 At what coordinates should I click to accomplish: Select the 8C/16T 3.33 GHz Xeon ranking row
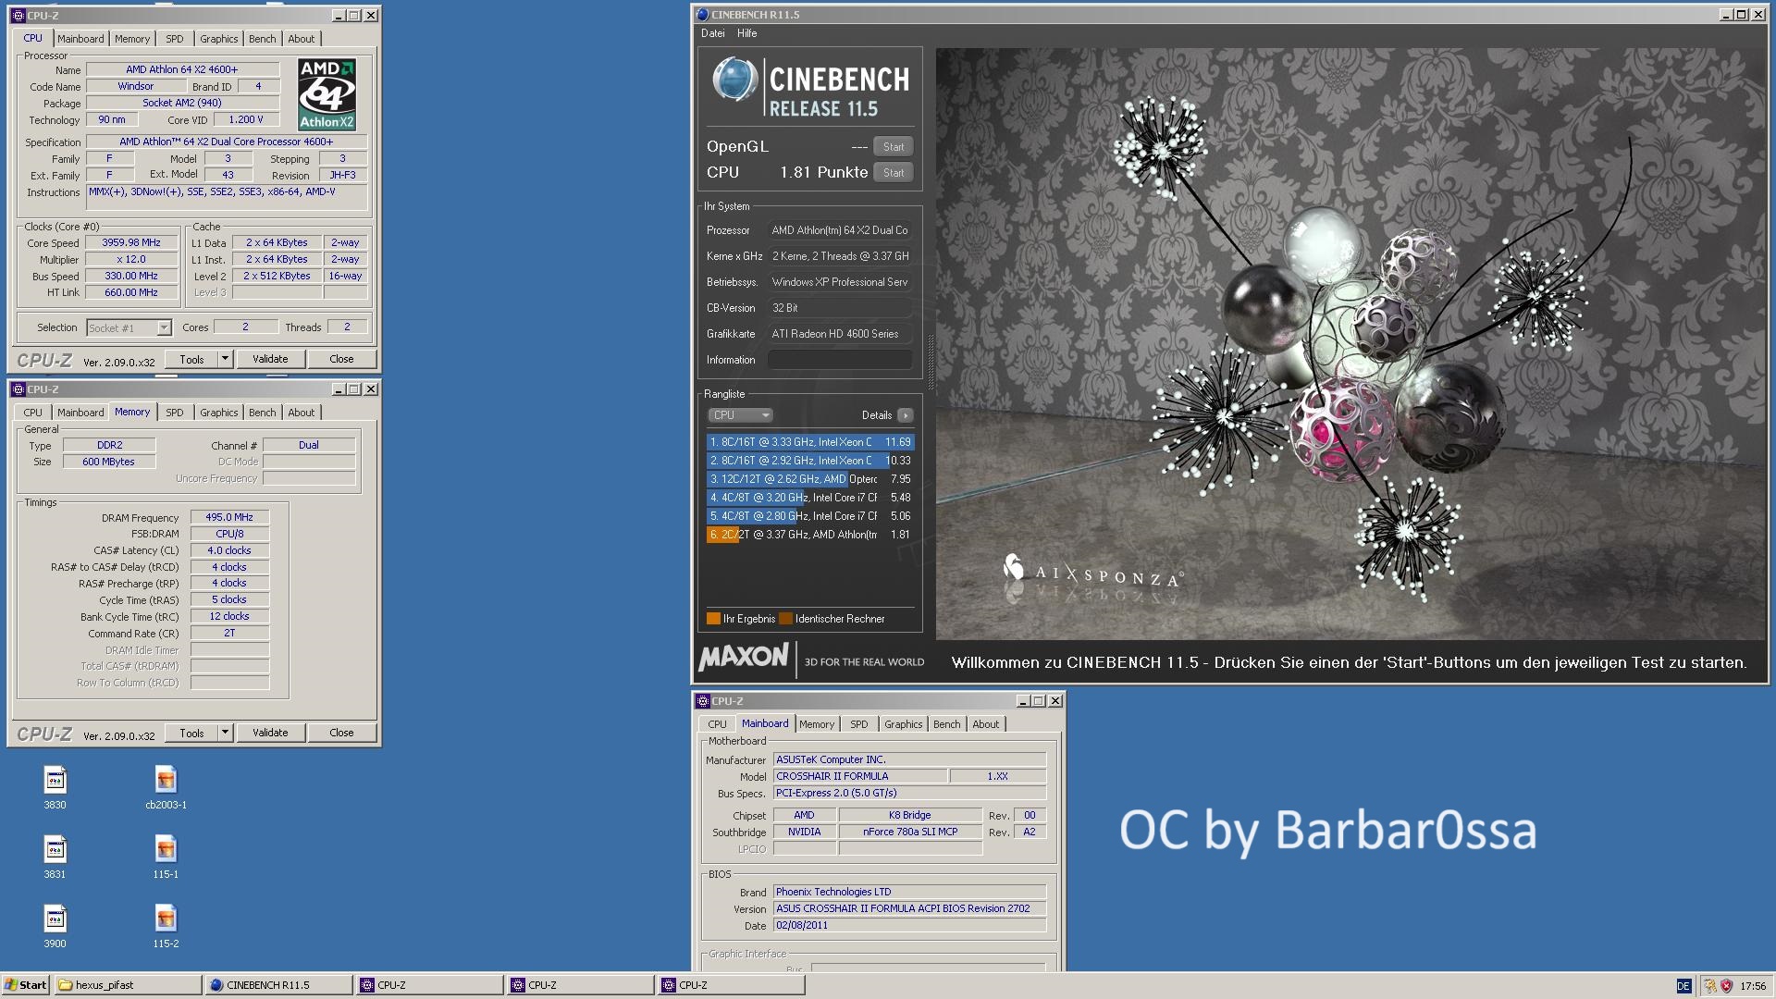pyautogui.click(x=810, y=442)
